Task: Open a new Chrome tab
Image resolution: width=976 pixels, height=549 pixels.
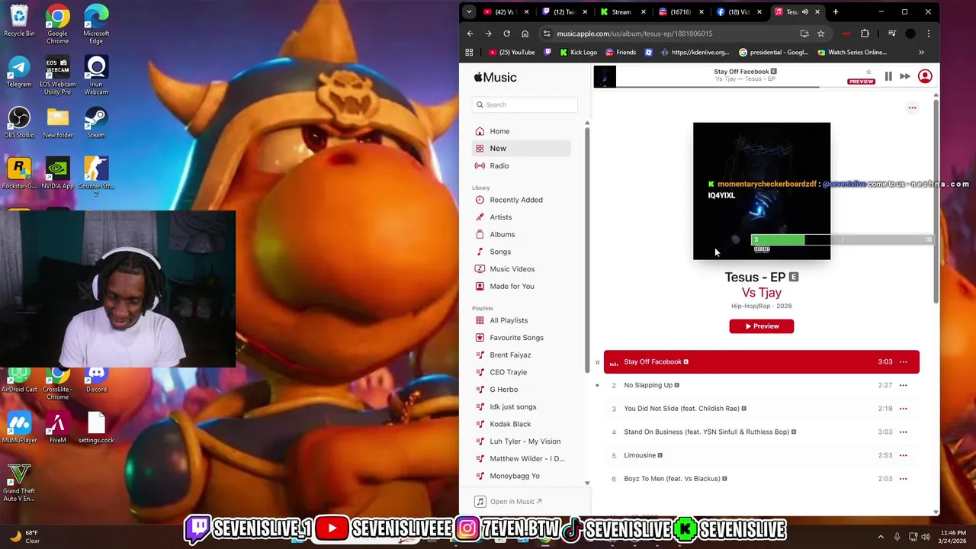Action: coord(836,12)
